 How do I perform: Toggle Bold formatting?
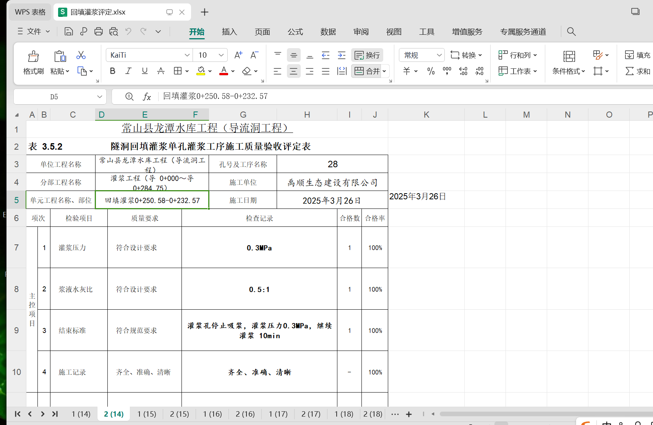[112, 71]
